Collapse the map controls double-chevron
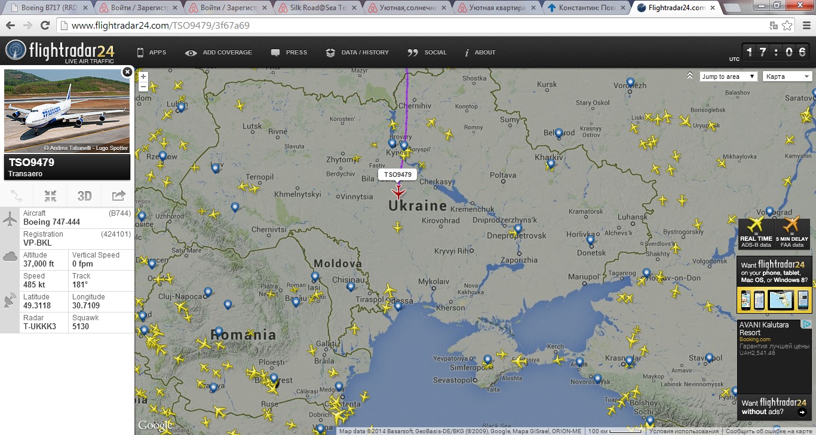816x435 pixels. coord(690,76)
